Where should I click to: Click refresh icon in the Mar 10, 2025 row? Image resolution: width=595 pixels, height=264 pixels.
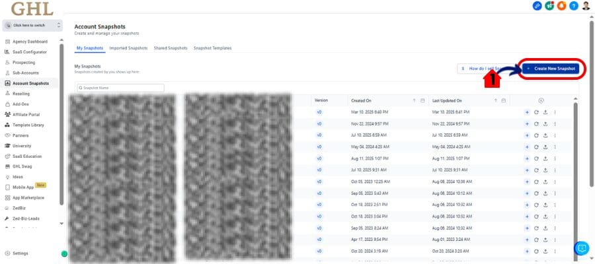[x=536, y=112]
